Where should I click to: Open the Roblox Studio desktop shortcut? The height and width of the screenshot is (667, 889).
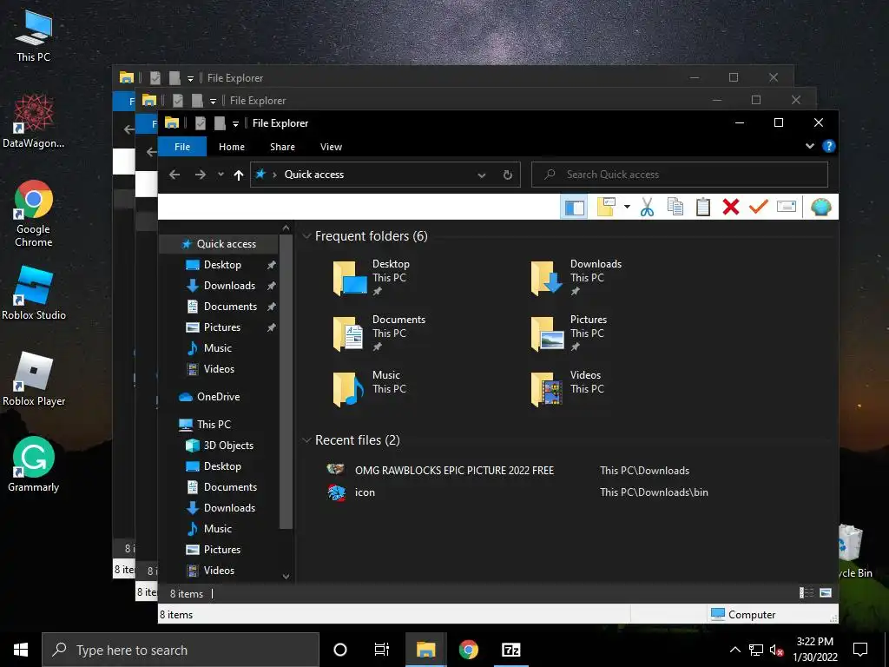34,293
